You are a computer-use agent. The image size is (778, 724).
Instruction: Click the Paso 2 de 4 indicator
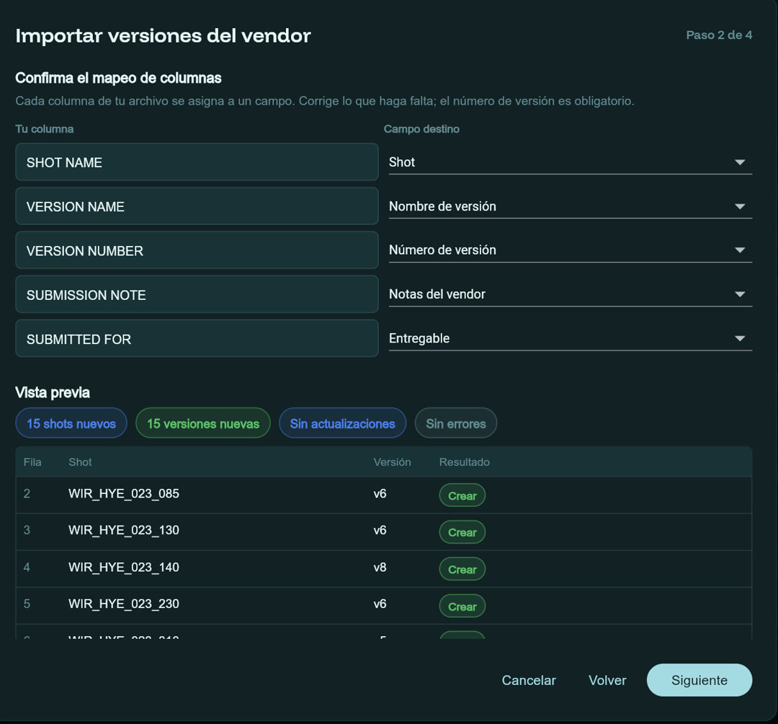pyautogui.click(x=719, y=35)
